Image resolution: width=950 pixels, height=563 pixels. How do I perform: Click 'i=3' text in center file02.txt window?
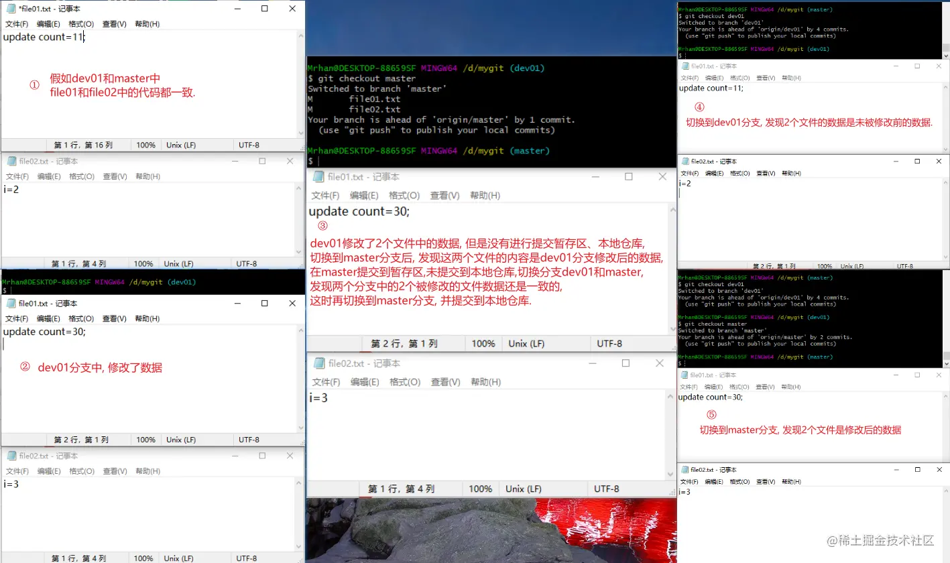pos(318,398)
